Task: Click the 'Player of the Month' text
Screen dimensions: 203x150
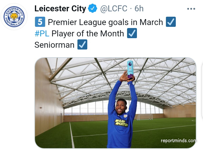Action: pos(88,33)
